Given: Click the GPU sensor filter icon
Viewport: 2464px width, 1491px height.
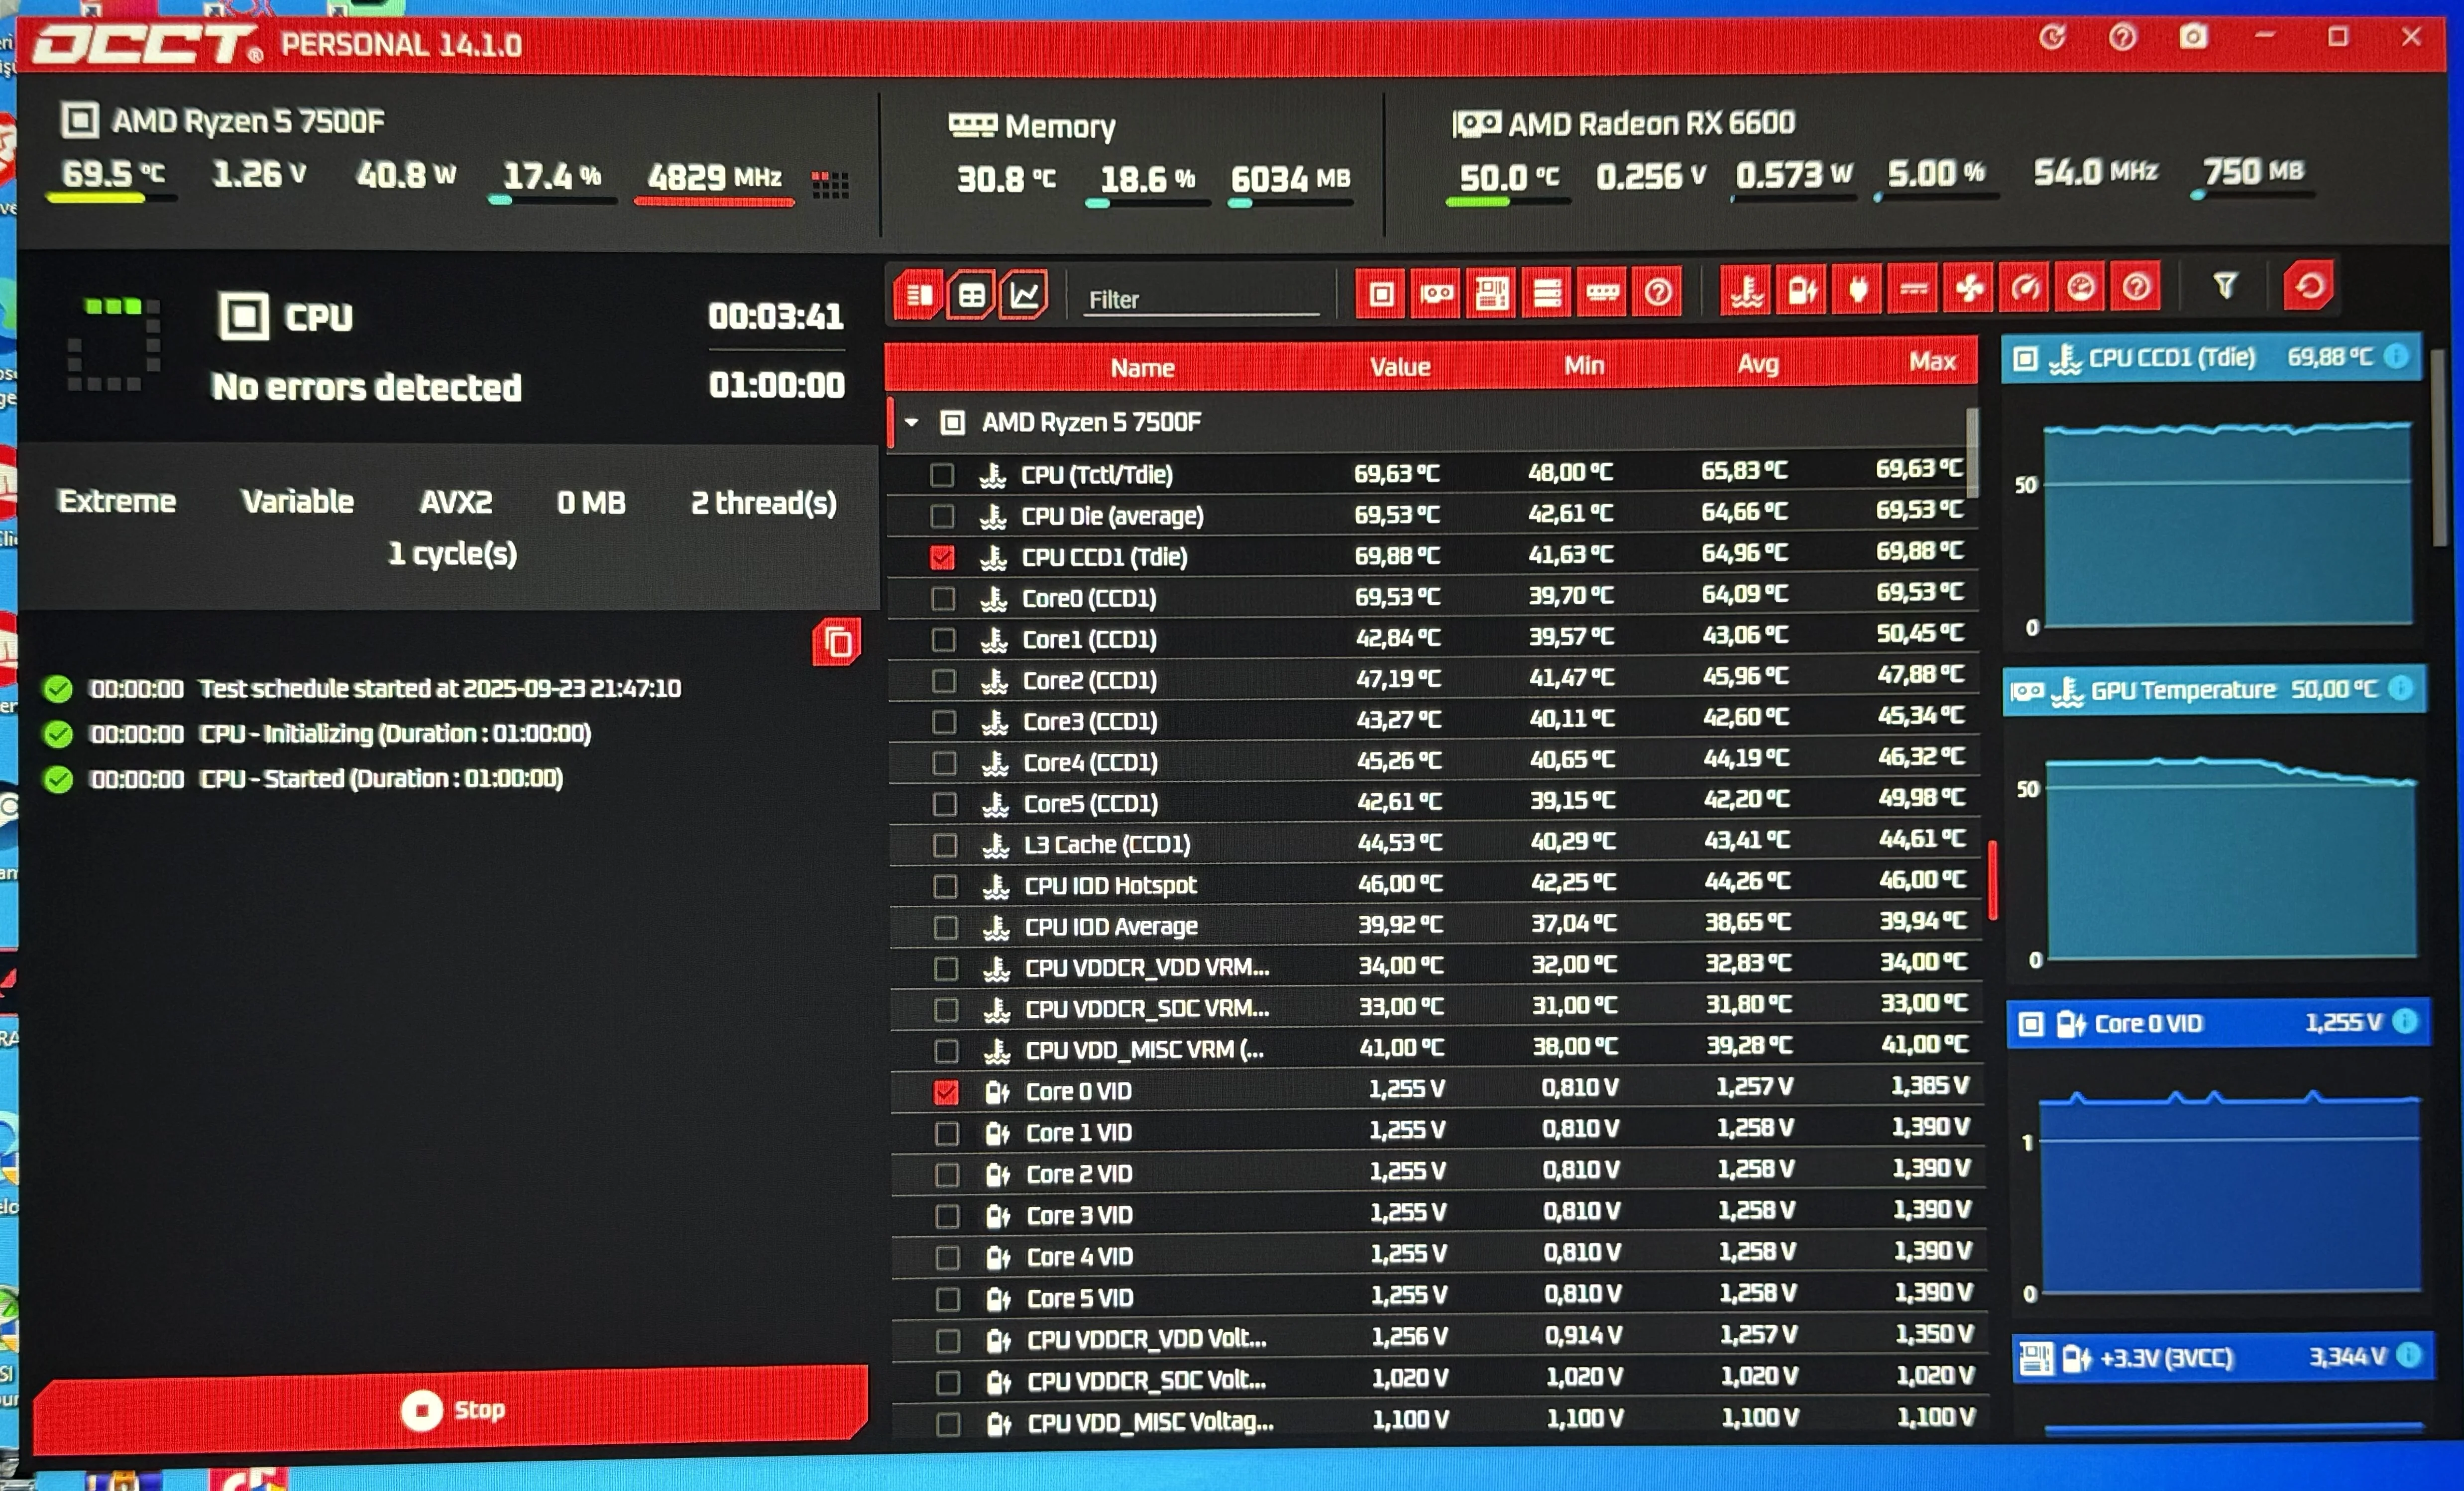Looking at the screenshot, I should coord(1437,294).
